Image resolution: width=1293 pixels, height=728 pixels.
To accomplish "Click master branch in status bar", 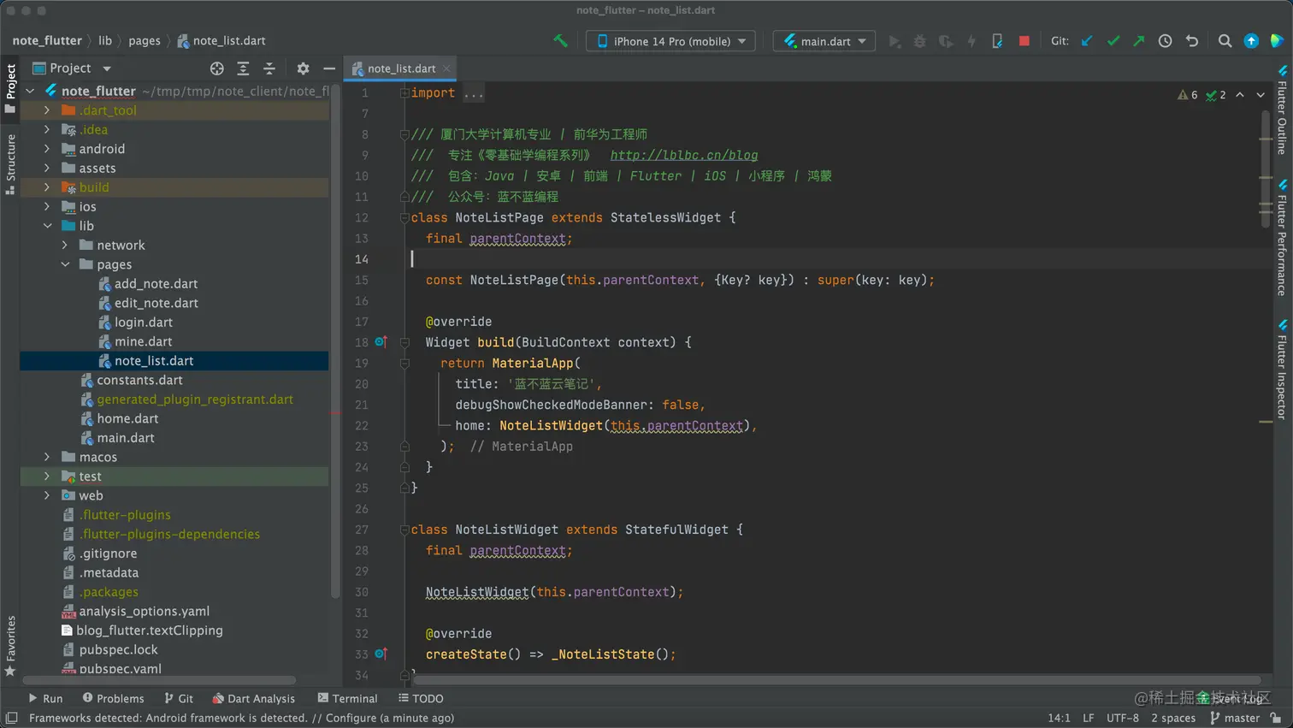I will 1235,719.
